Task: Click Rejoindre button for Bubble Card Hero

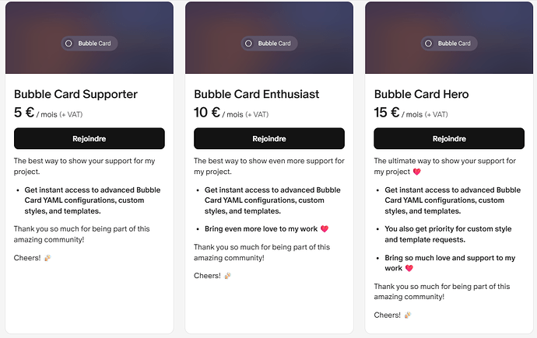Action: (x=449, y=138)
